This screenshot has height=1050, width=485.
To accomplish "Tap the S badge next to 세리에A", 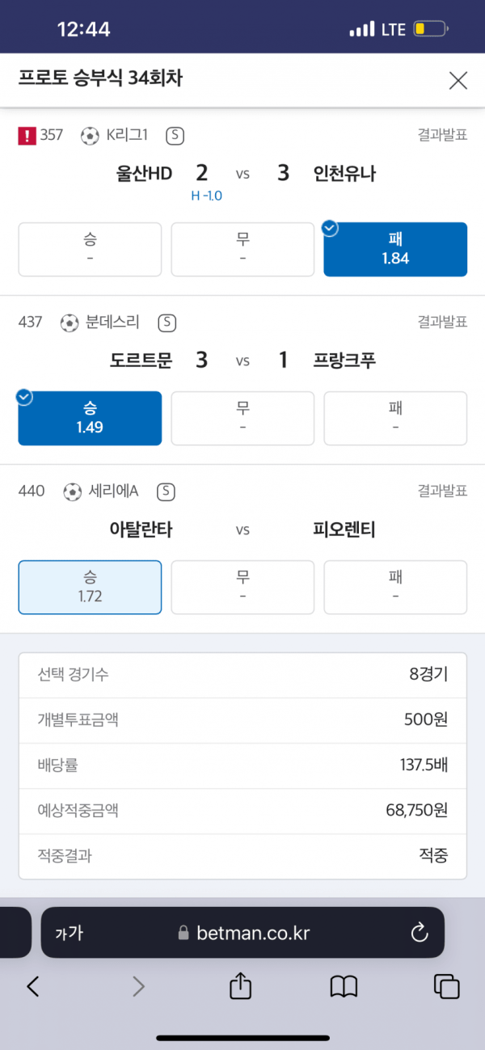I will (167, 491).
